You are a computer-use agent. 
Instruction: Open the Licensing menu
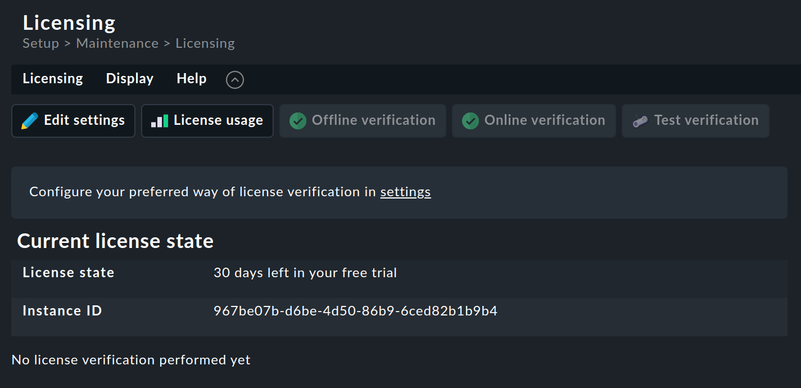coord(52,79)
